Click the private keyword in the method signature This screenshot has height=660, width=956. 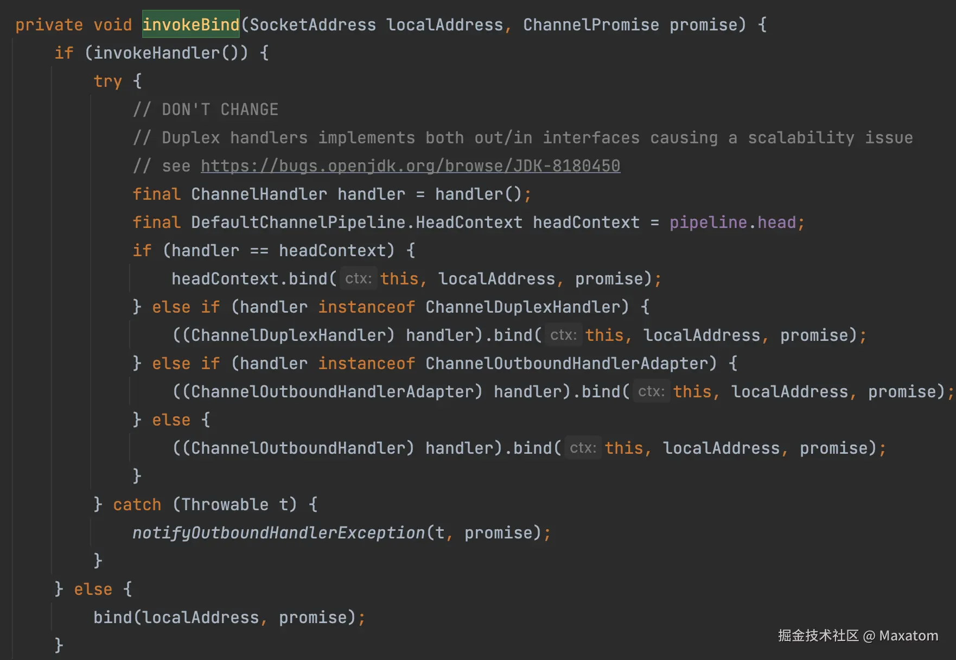click(x=49, y=25)
